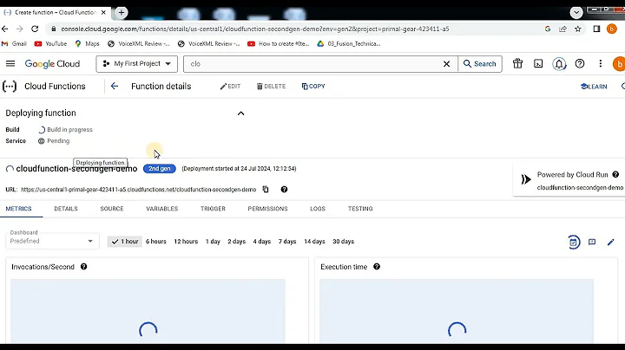Open Powered by Cloud Run help icon

615,175
